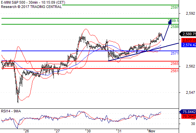Select the 2597 resistance level label
The height and width of the screenshot is (133, 196).
coord(175,7)
